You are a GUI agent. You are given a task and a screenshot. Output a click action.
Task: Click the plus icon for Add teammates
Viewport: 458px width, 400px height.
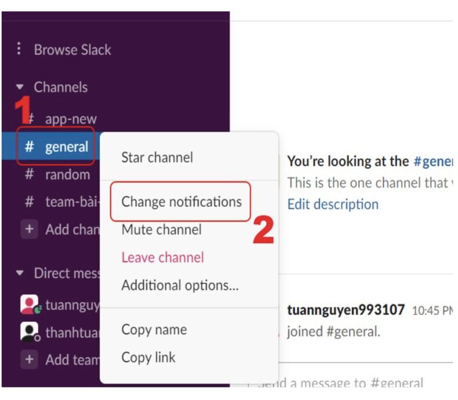tap(29, 359)
